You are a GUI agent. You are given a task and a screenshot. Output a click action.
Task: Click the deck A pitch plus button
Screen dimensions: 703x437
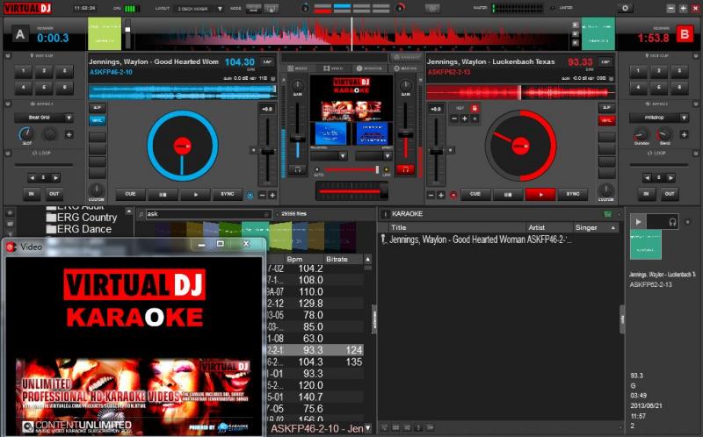coord(272,195)
